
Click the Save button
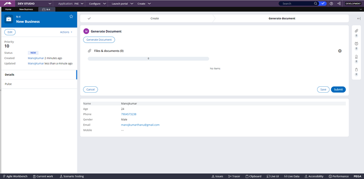point(323,89)
